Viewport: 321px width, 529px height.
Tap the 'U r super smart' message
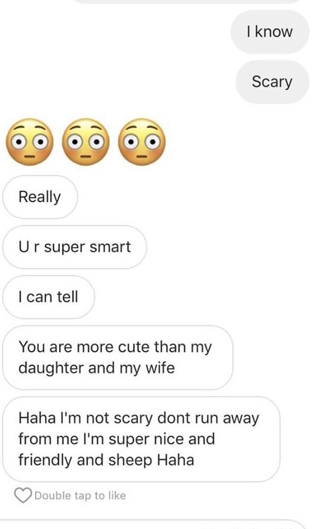pos(75,247)
